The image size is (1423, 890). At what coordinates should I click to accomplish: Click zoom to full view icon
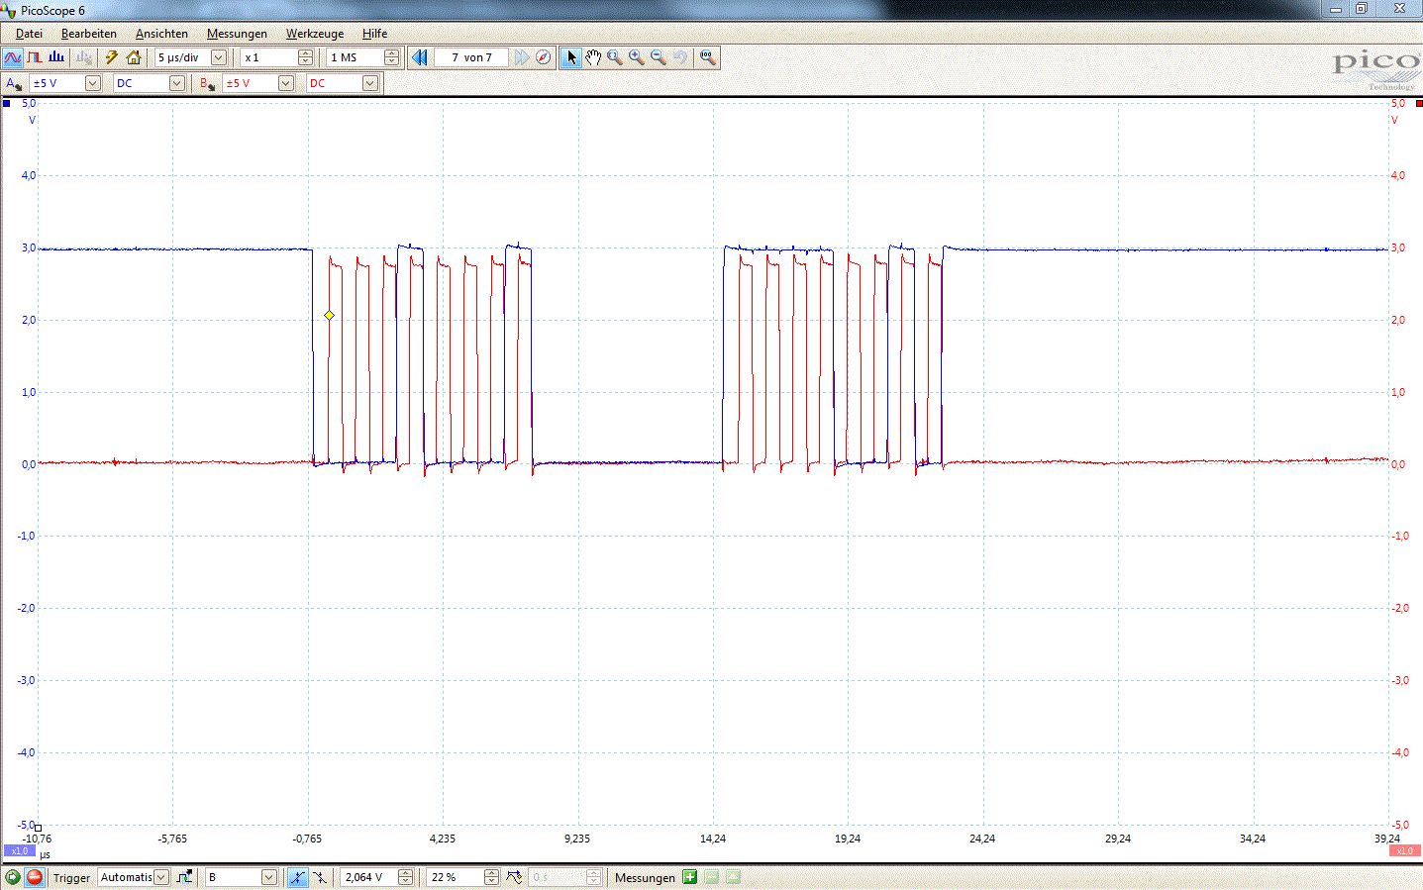pos(707,57)
